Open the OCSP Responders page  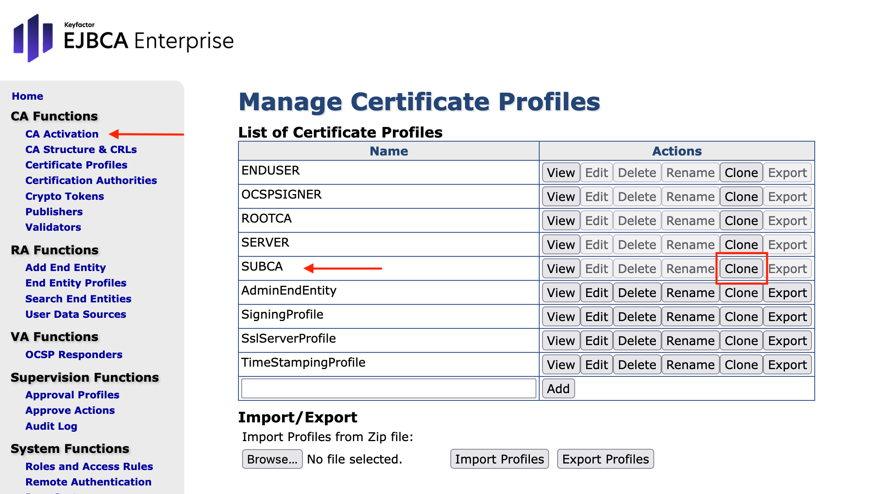pos(74,354)
